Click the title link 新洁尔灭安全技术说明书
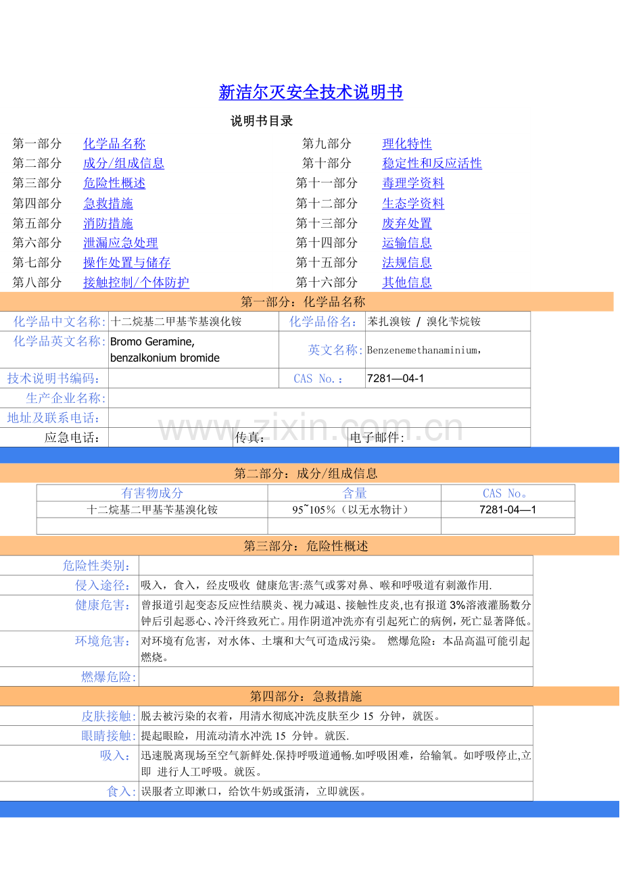622x880 pixels. (311, 93)
